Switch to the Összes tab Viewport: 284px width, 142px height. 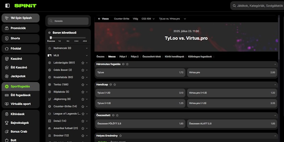(x=100, y=56)
